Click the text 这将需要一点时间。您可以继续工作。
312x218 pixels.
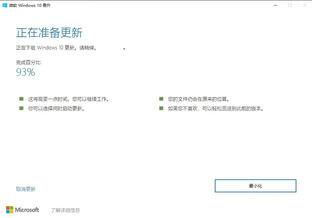point(68,99)
